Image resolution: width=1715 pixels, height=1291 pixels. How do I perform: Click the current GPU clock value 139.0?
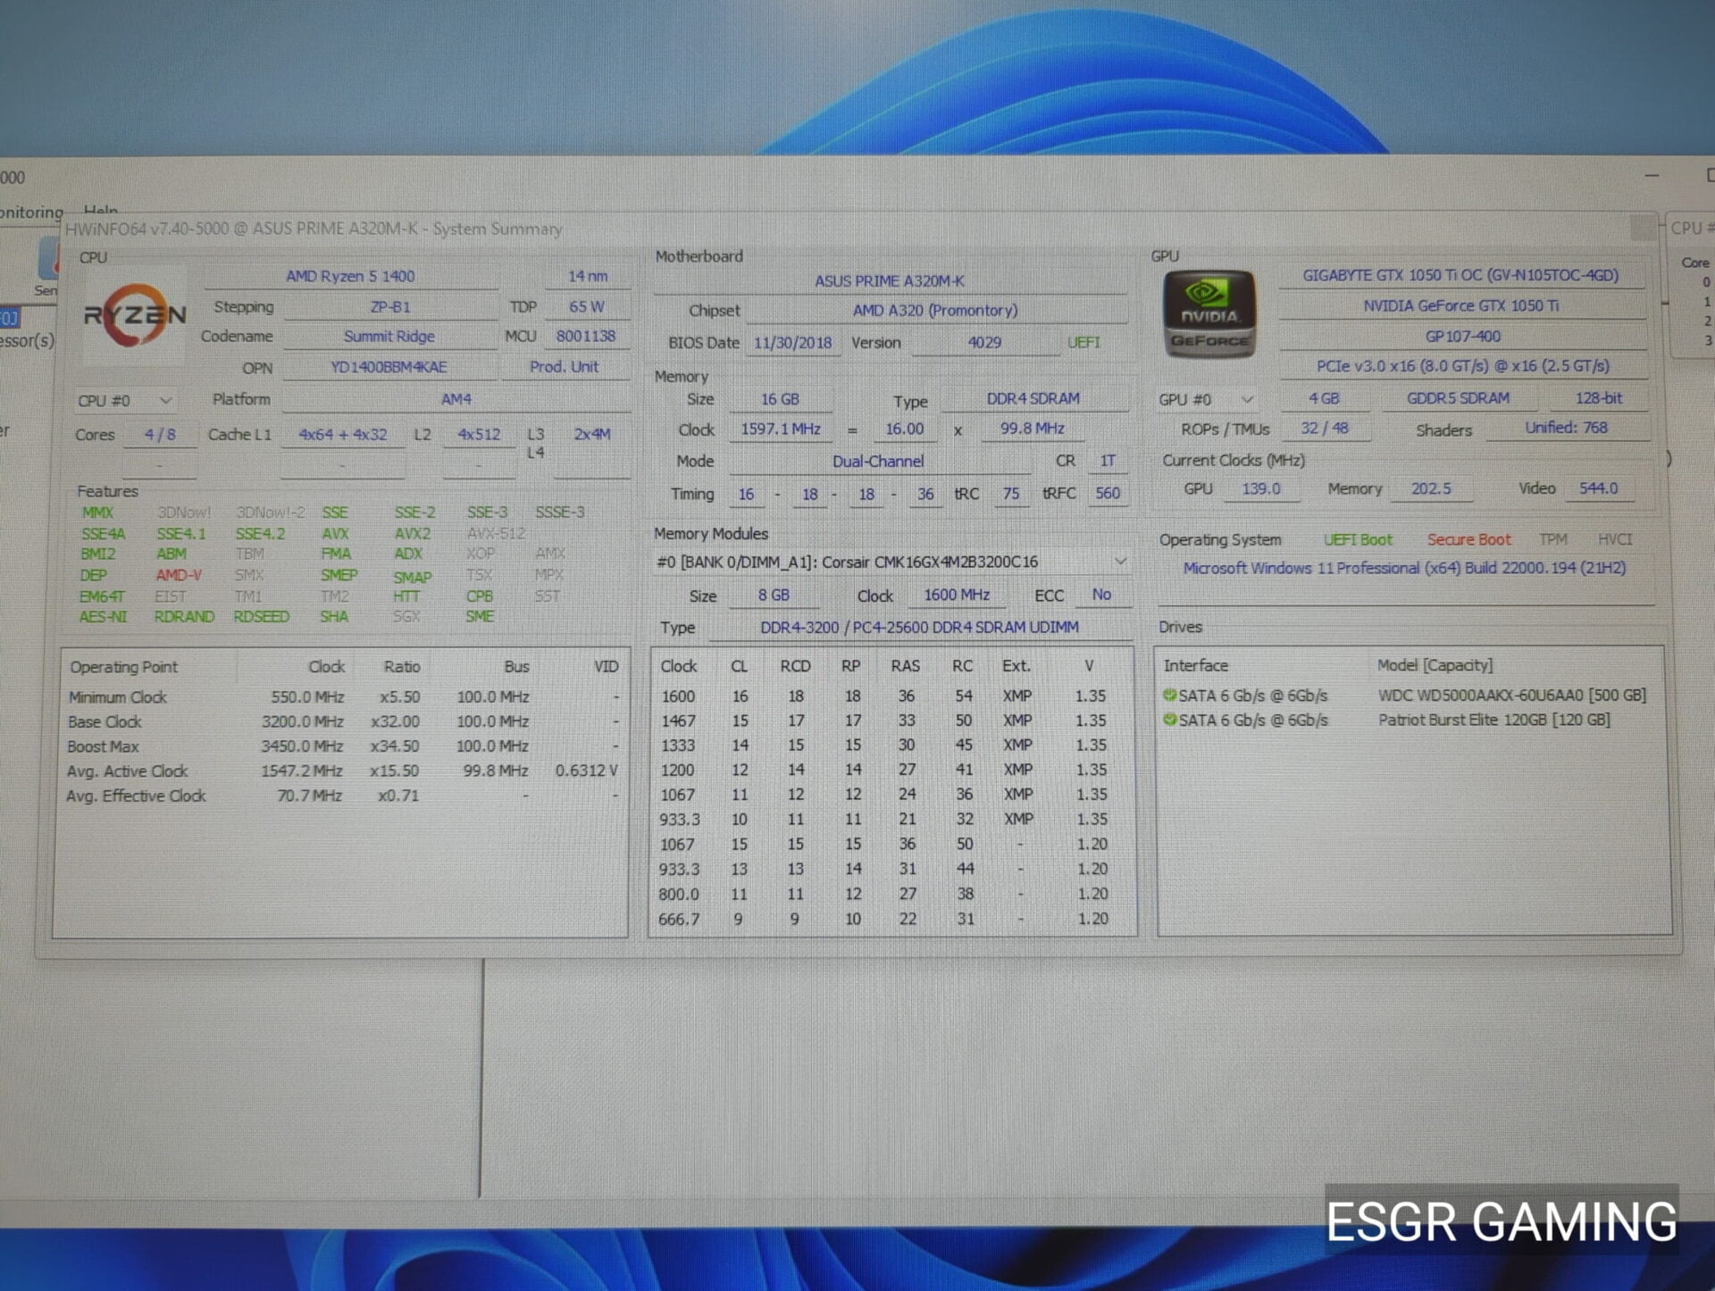(1260, 489)
